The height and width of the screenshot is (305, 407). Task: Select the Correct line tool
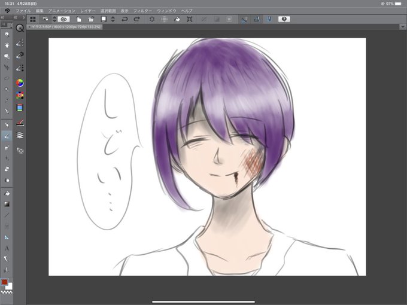[x=7, y=259]
